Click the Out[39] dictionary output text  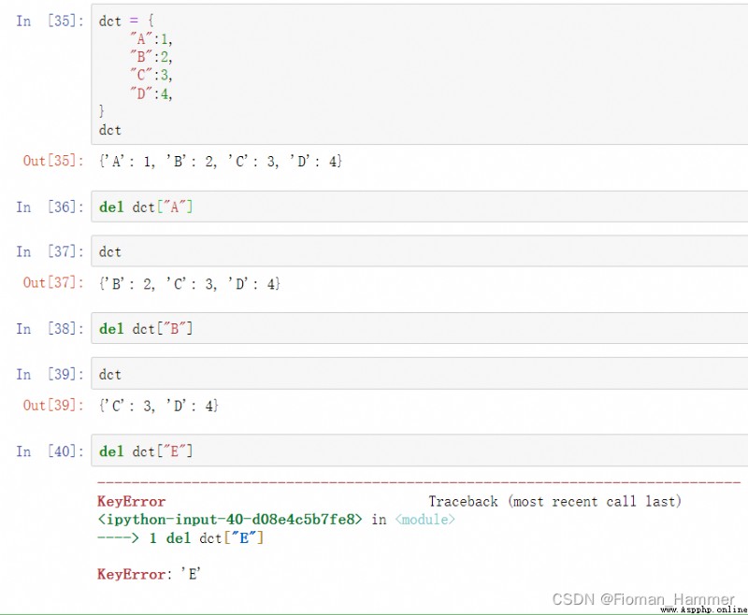pyautogui.click(x=158, y=406)
